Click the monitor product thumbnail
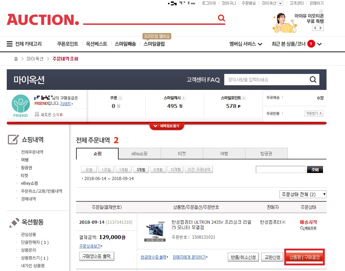 click(155, 231)
